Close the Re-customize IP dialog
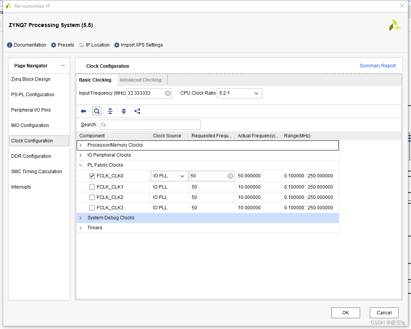This screenshot has height=329, width=411. [402, 6]
